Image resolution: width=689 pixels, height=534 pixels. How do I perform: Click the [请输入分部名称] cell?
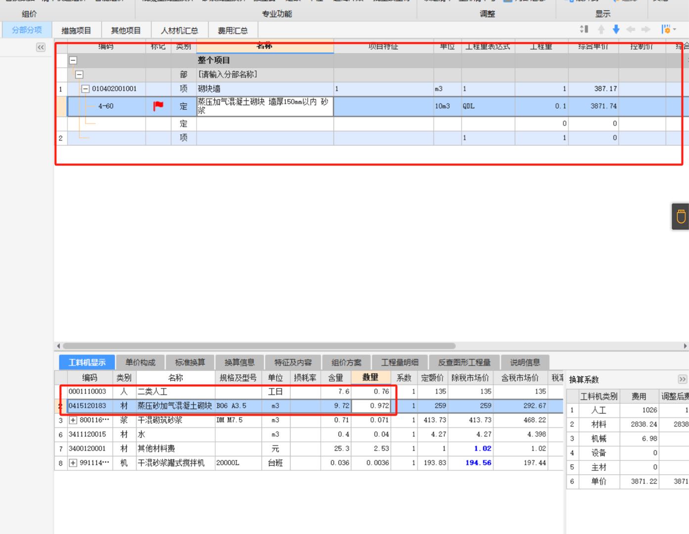click(265, 75)
